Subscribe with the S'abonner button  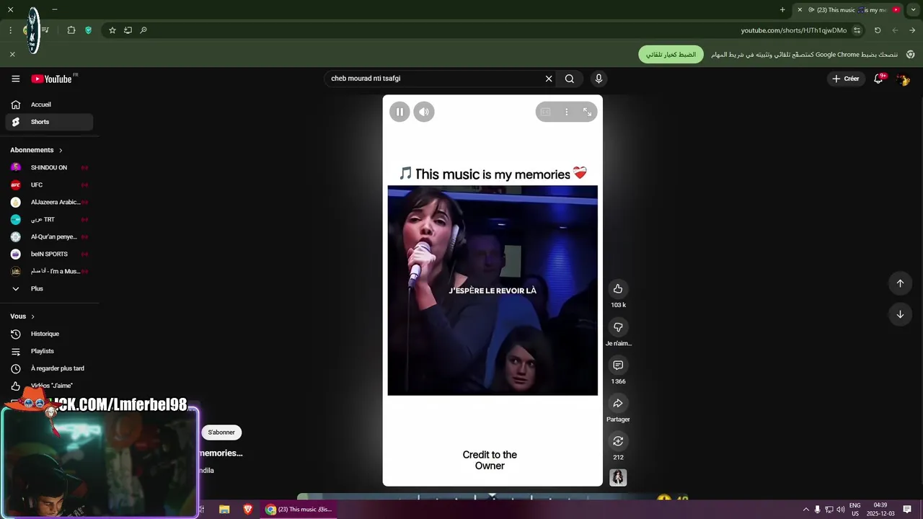tap(221, 432)
